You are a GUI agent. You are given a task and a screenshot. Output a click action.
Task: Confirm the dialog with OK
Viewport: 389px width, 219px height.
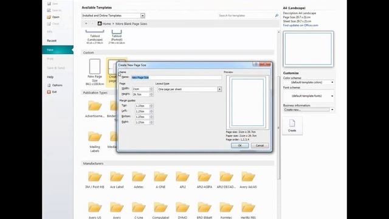(239, 145)
